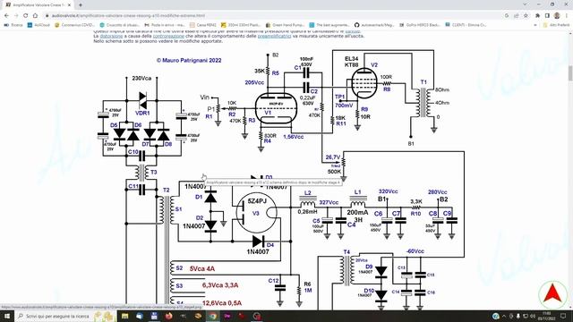Open the Chrome profile avatar
The height and width of the screenshot is (322, 573).
click(557, 16)
